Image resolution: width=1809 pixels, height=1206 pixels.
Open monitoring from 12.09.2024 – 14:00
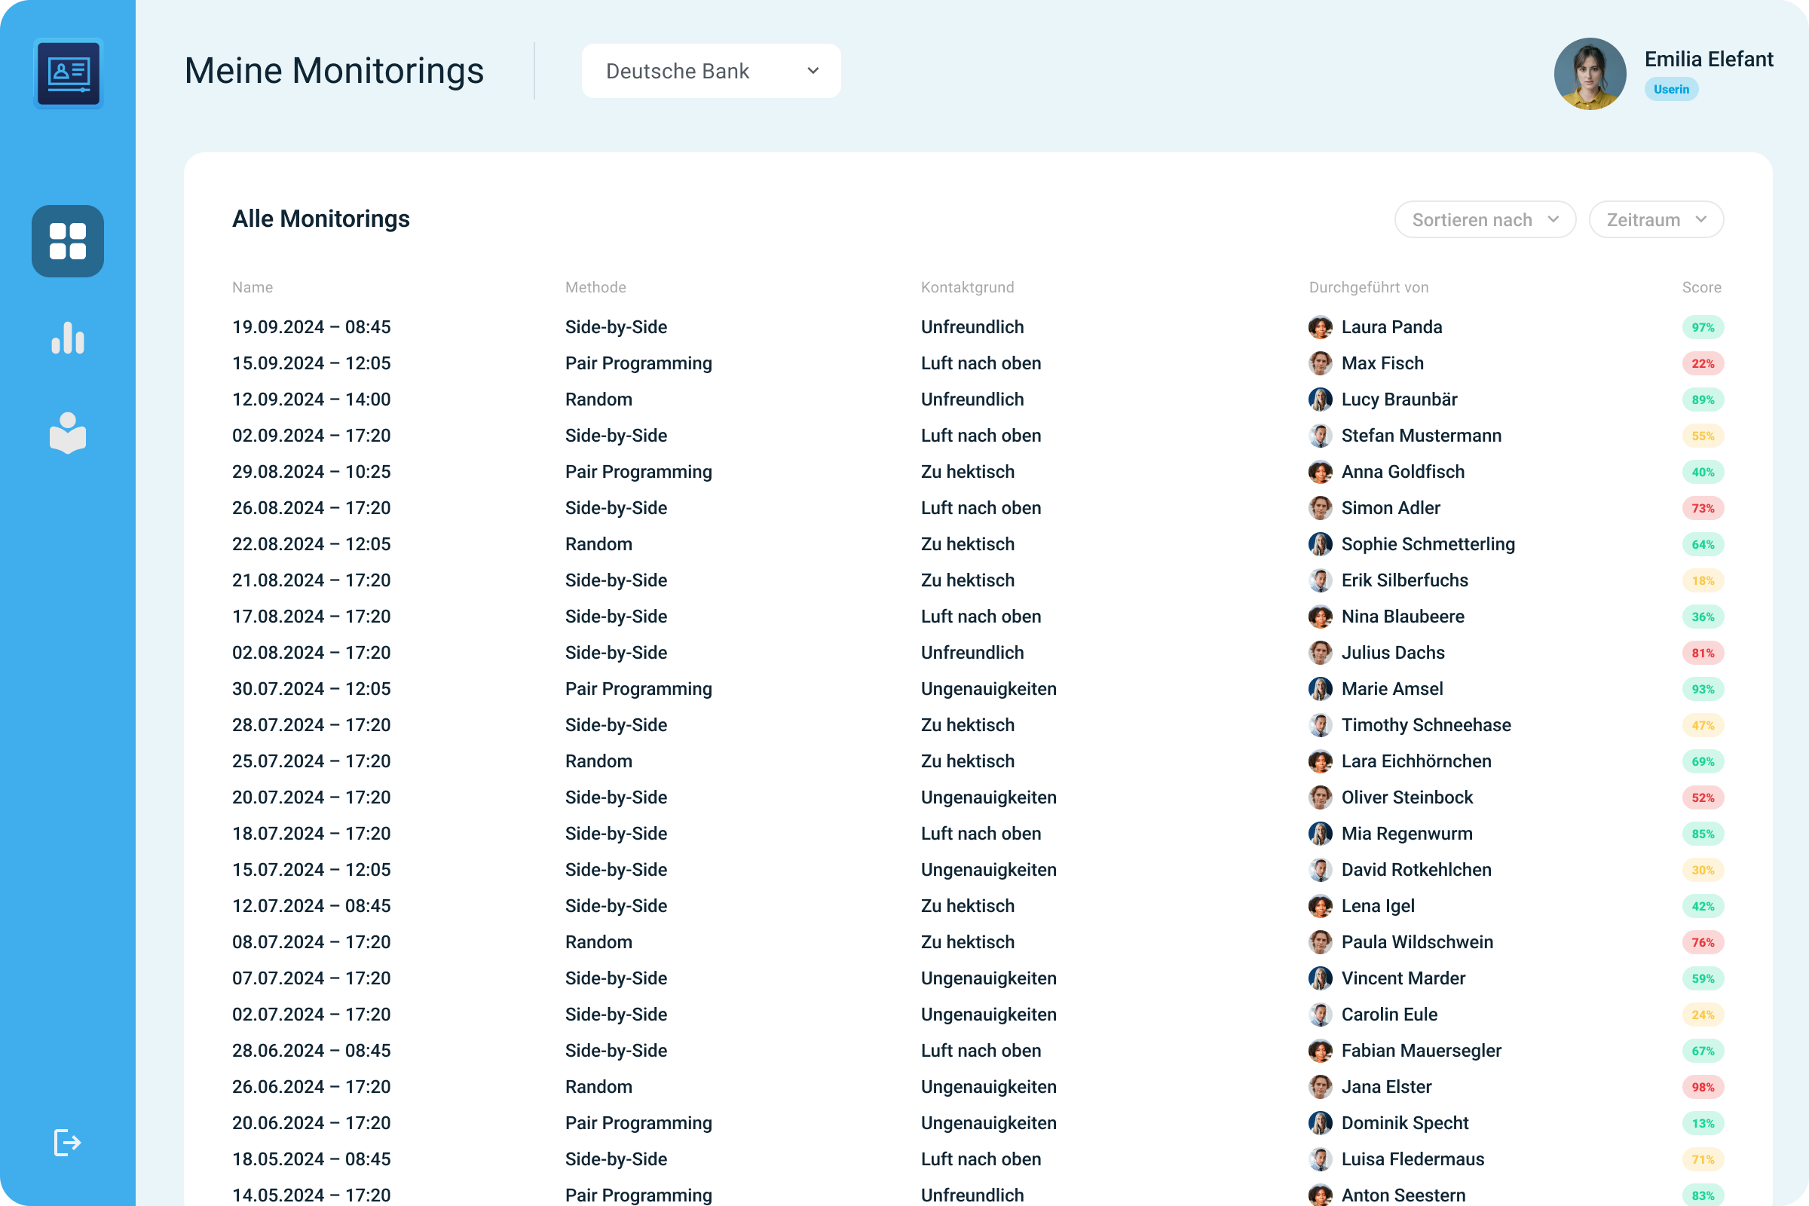tap(311, 399)
